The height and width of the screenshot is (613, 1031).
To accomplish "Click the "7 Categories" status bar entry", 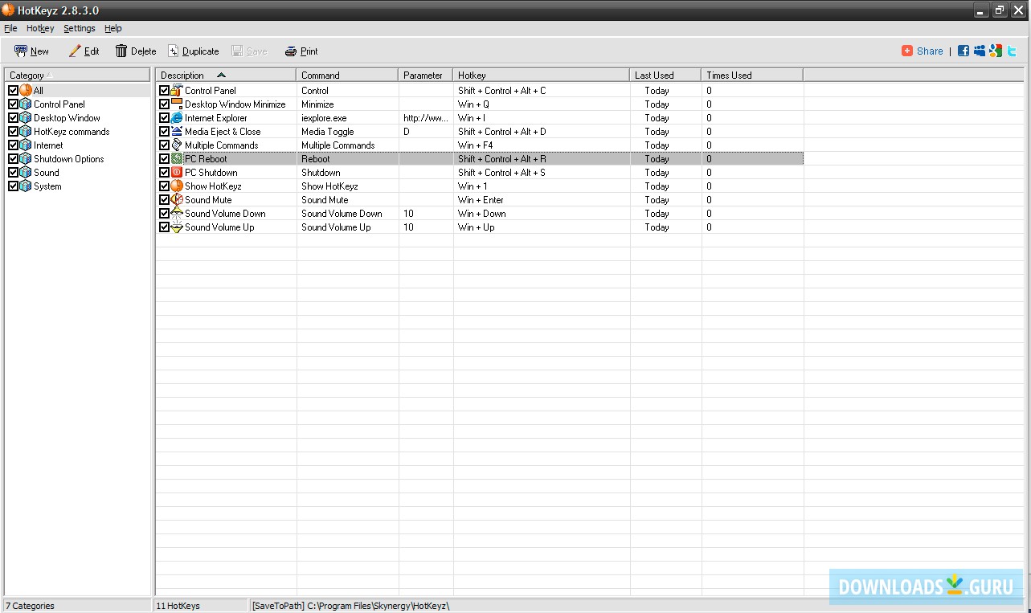I will point(31,606).
